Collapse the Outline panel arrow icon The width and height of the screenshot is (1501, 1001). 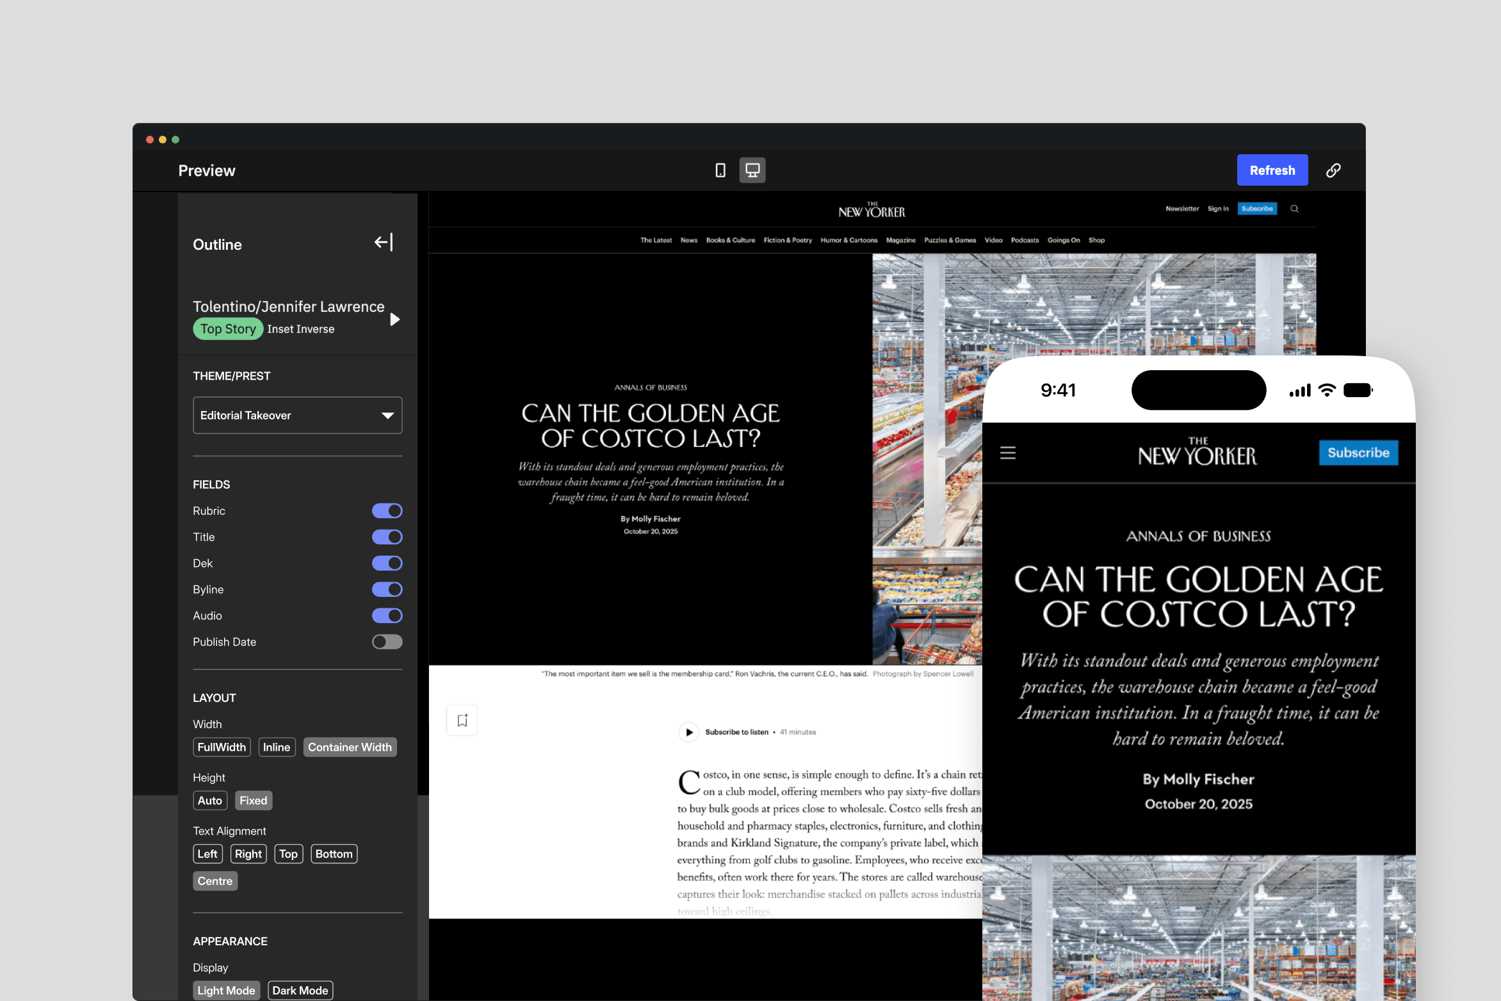[384, 242]
